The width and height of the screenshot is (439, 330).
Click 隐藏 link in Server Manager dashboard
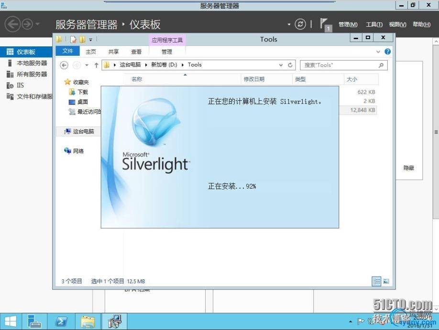(x=408, y=168)
